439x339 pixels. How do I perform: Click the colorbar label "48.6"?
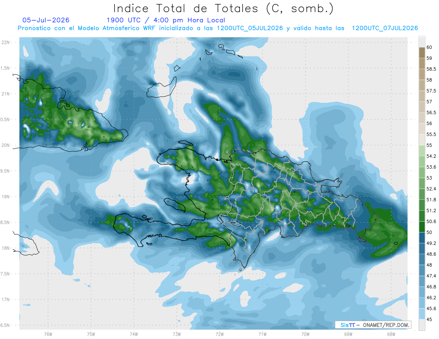tap(432, 254)
